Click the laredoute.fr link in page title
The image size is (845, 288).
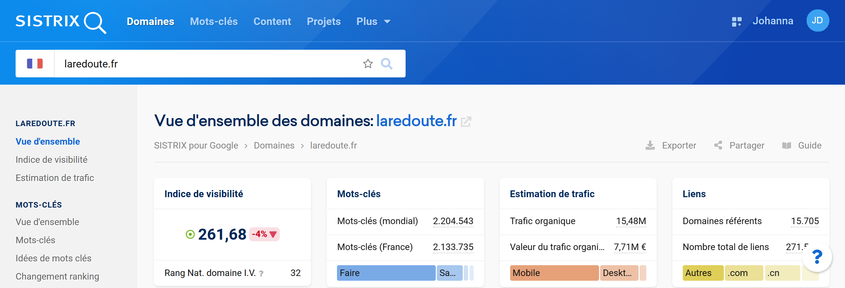416,121
